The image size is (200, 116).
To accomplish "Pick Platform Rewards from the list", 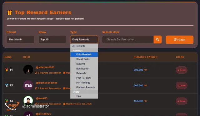I will [x=84, y=87].
